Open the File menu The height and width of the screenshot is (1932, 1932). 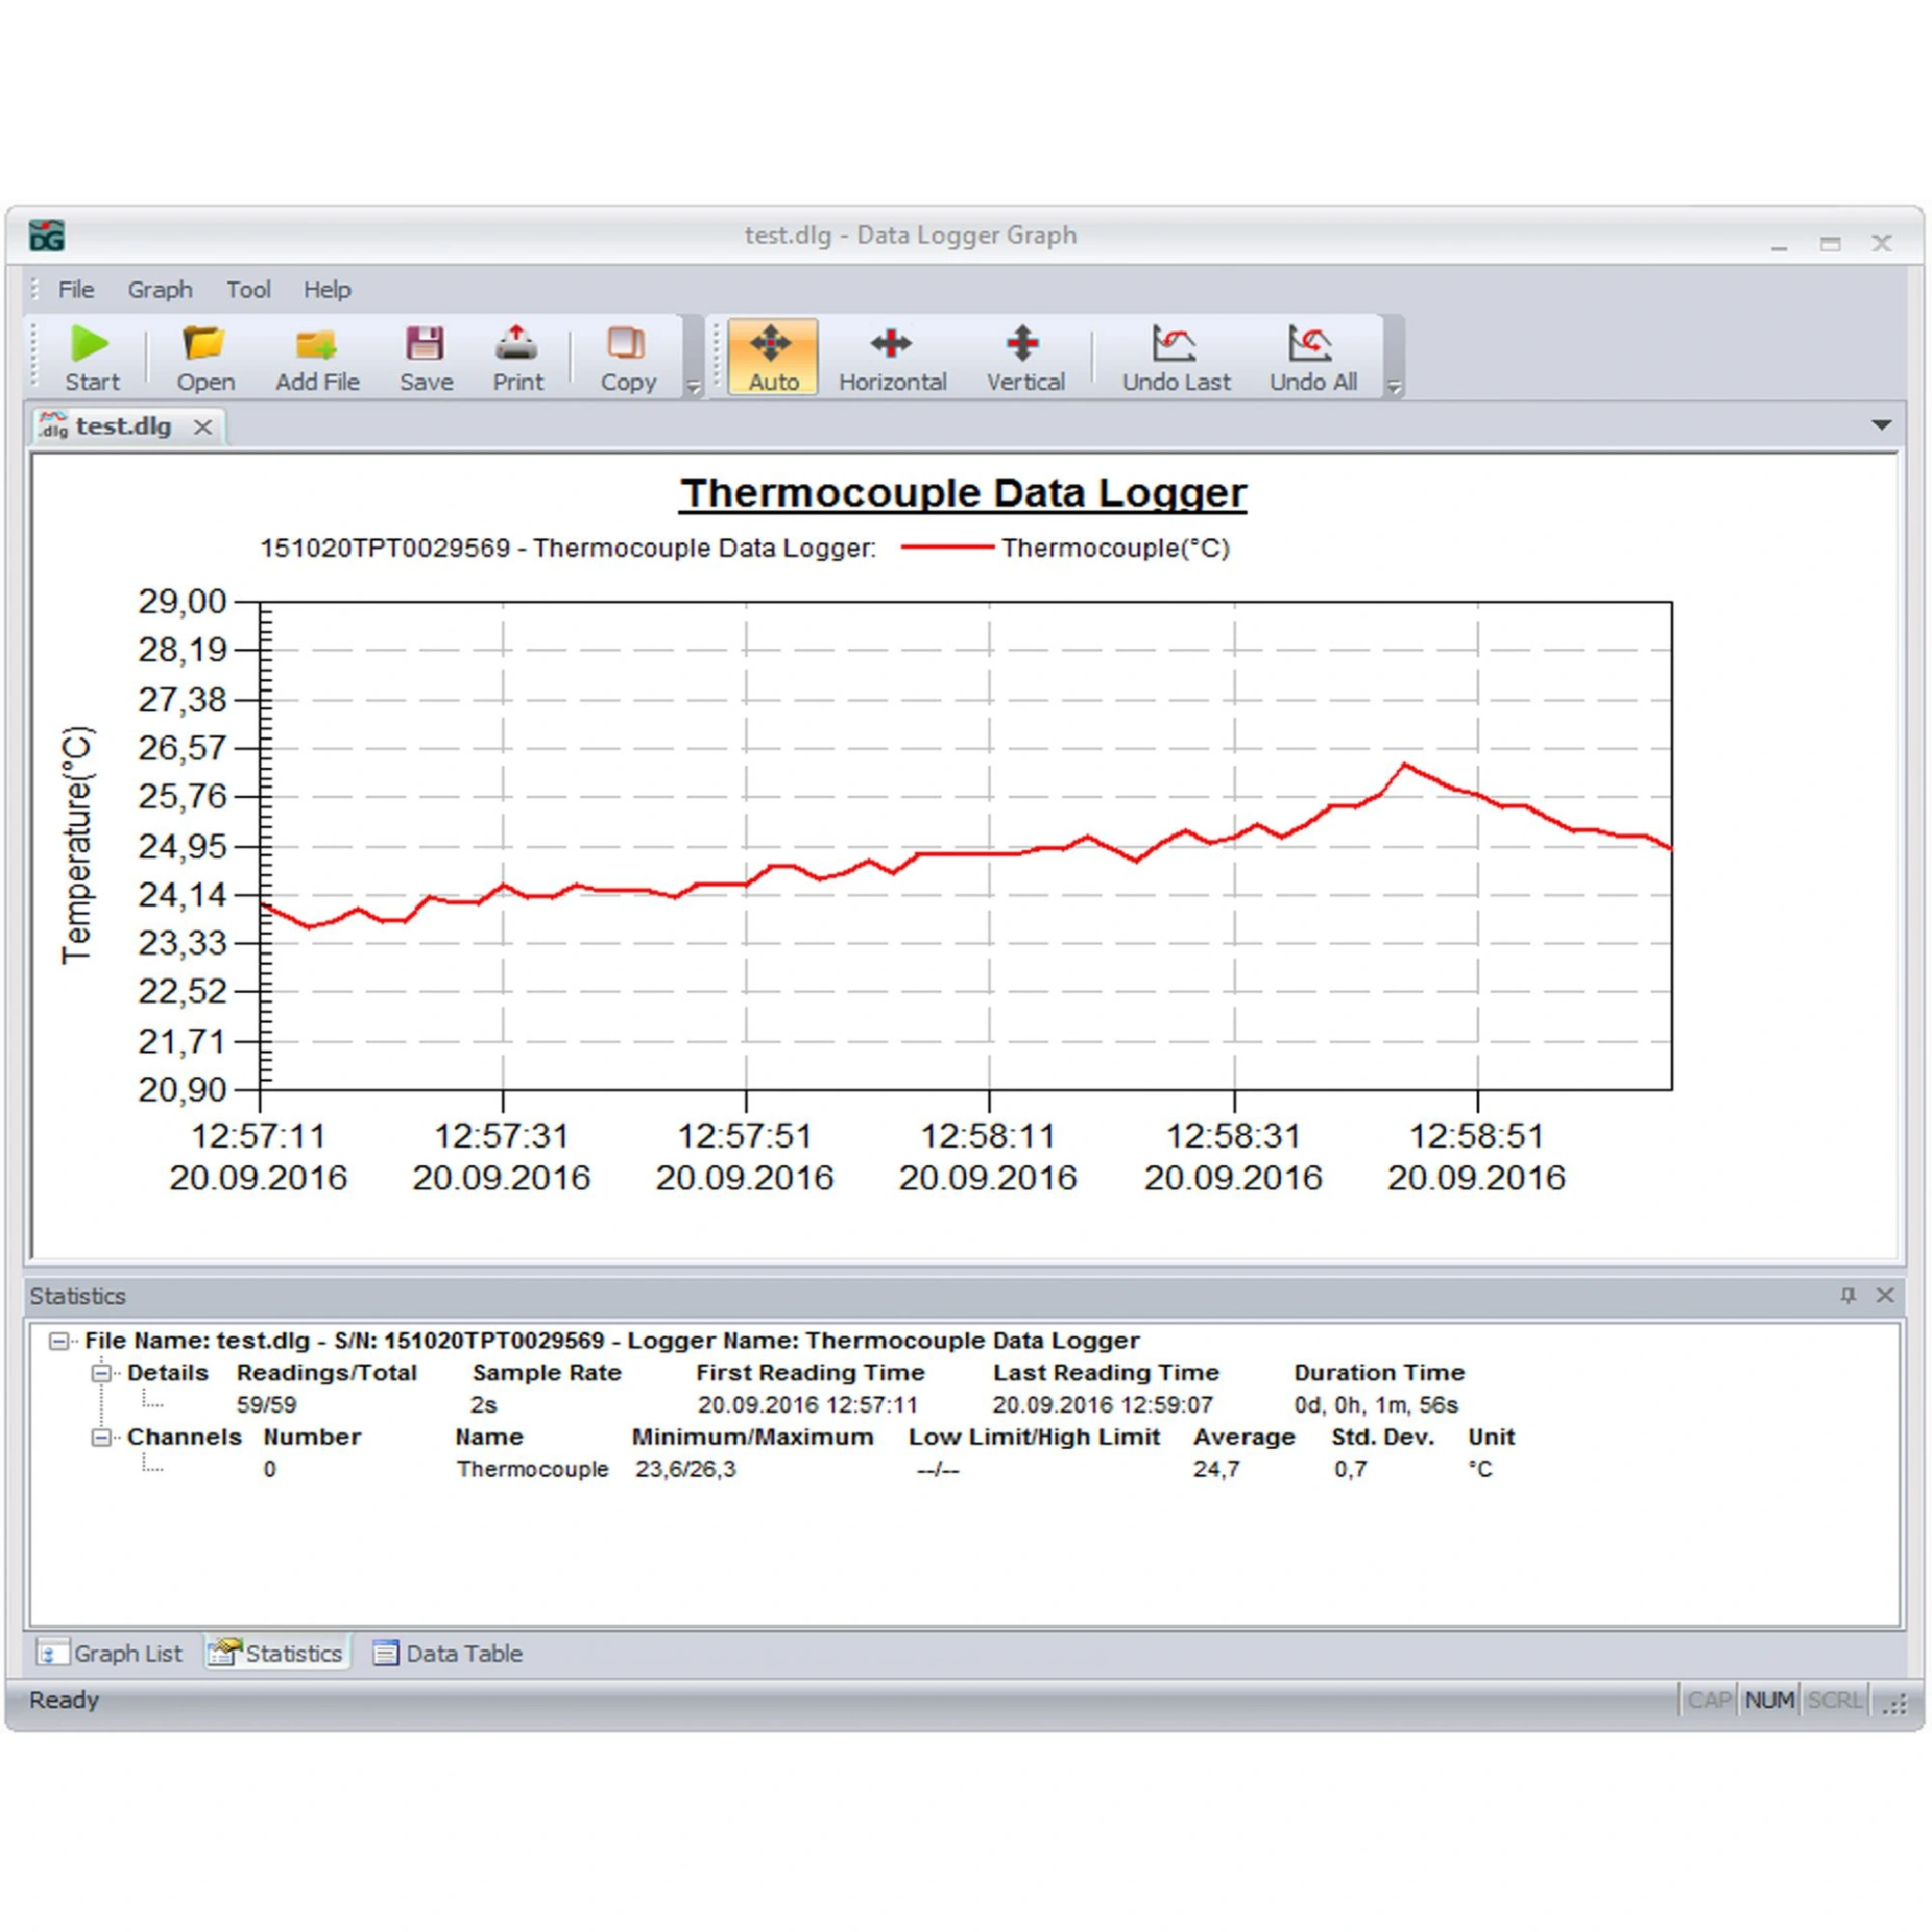pyautogui.click(x=76, y=289)
